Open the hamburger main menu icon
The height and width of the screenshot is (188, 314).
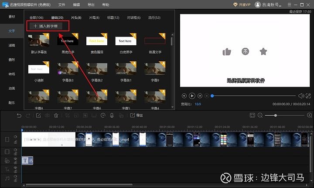290,4
